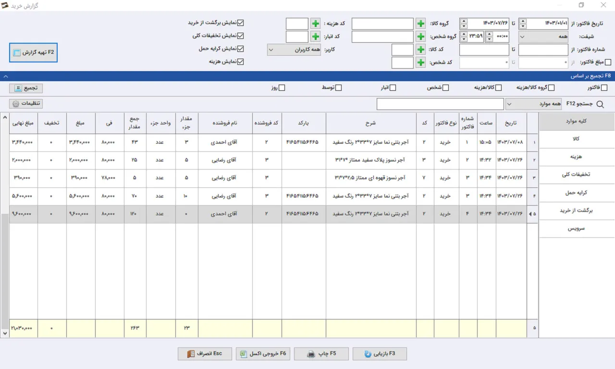Click the مبلغ نهایی column header

click(23, 123)
